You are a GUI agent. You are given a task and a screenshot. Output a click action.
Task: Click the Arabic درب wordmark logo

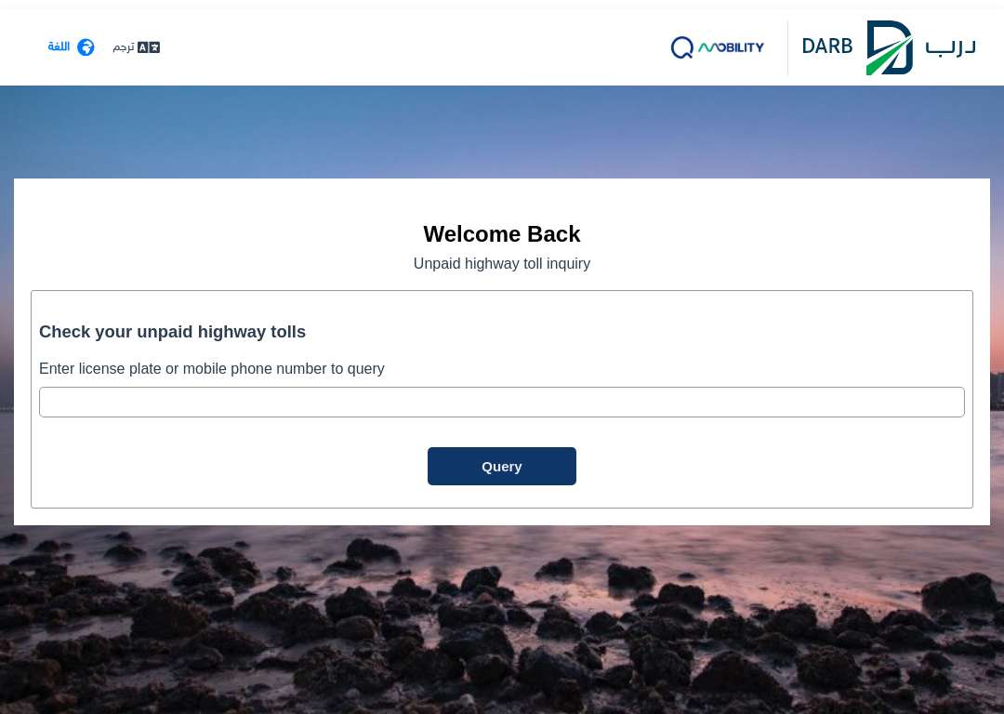coord(950,48)
